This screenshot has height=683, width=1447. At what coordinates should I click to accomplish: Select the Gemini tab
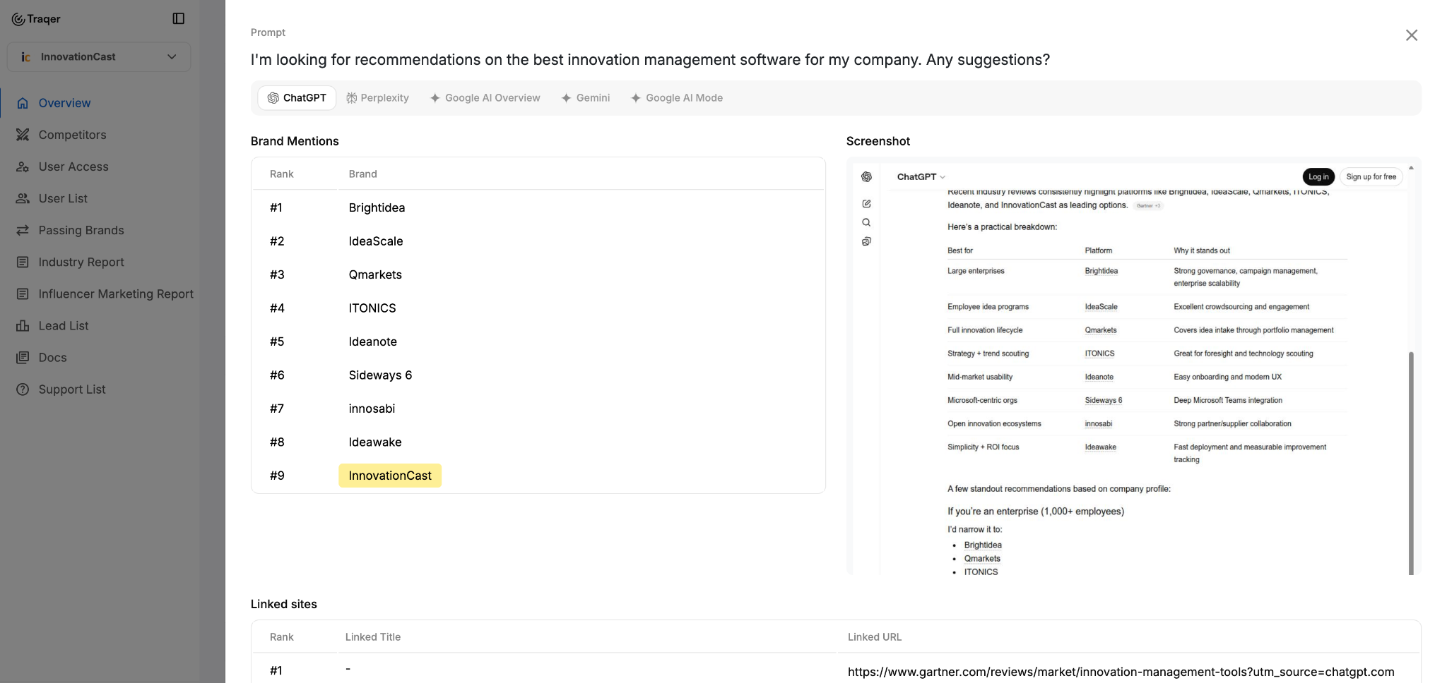(x=586, y=98)
